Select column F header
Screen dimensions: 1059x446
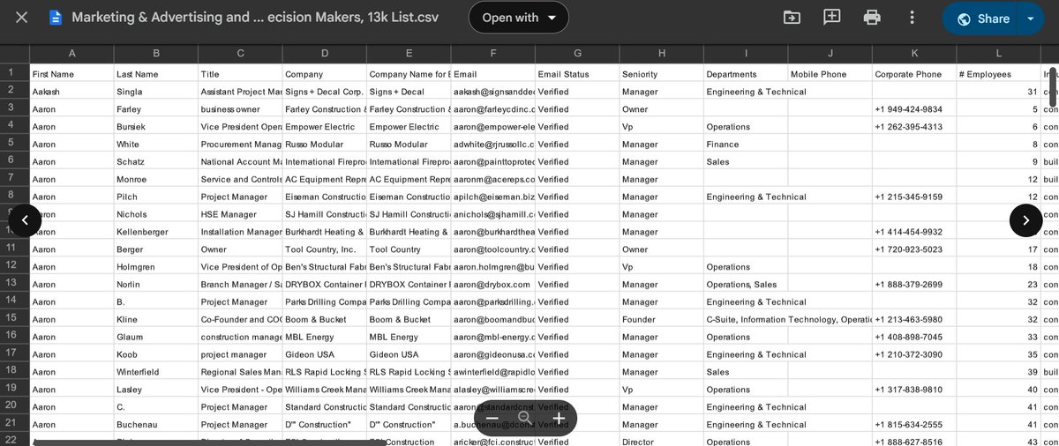point(493,54)
